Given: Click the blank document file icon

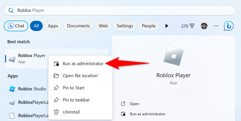Looking at the screenshot, I should pyautogui.click(x=12, y=116).
